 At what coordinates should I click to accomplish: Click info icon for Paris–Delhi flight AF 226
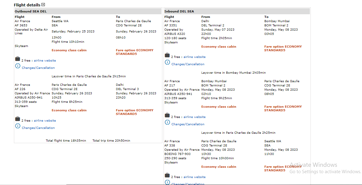click(18, 126)
